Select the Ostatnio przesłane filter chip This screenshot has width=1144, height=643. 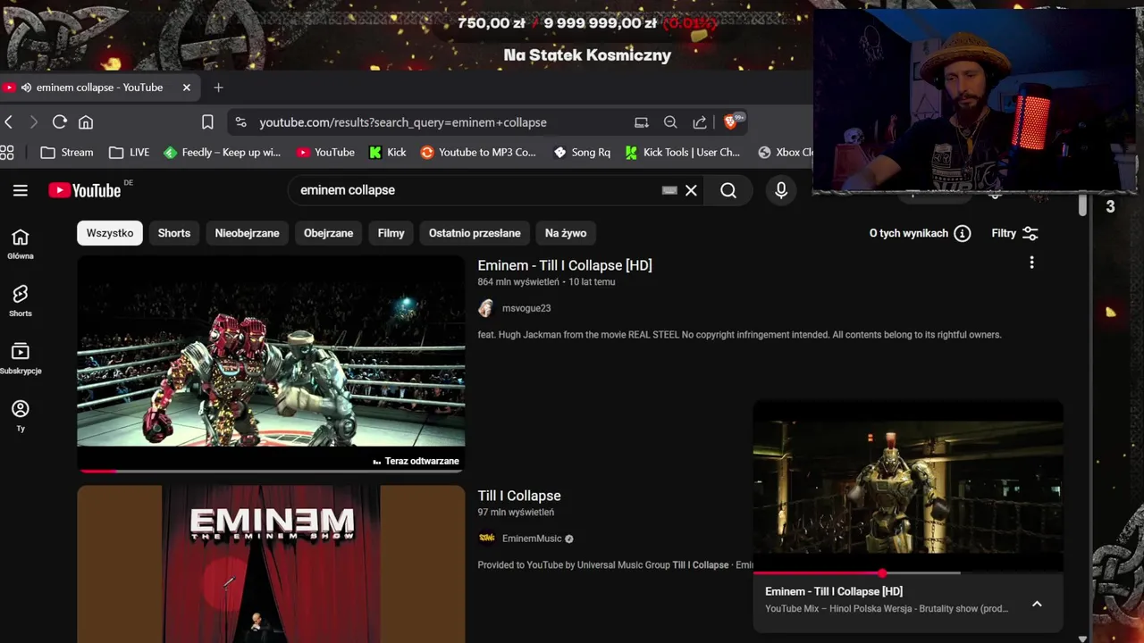click(475, 233)
